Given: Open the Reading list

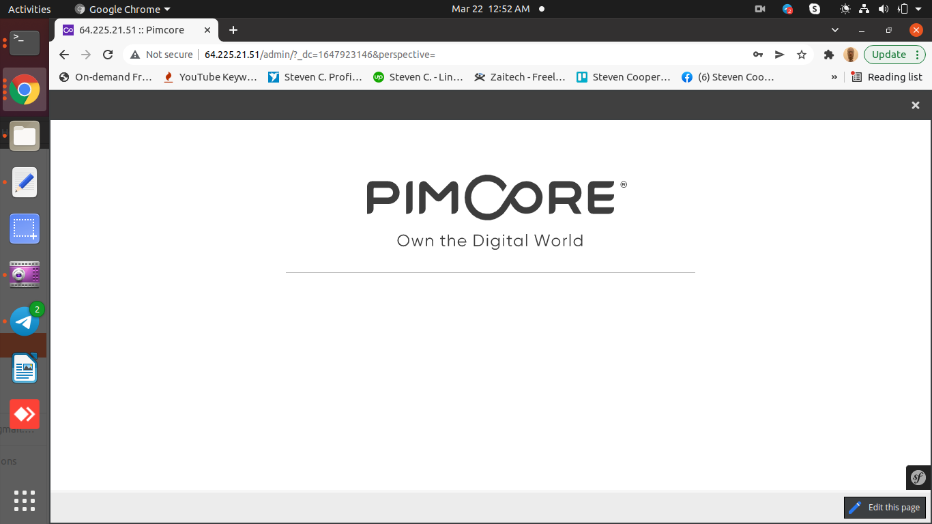Looking at the screenshot, I should pyautogui.click(x=887, y=77).
